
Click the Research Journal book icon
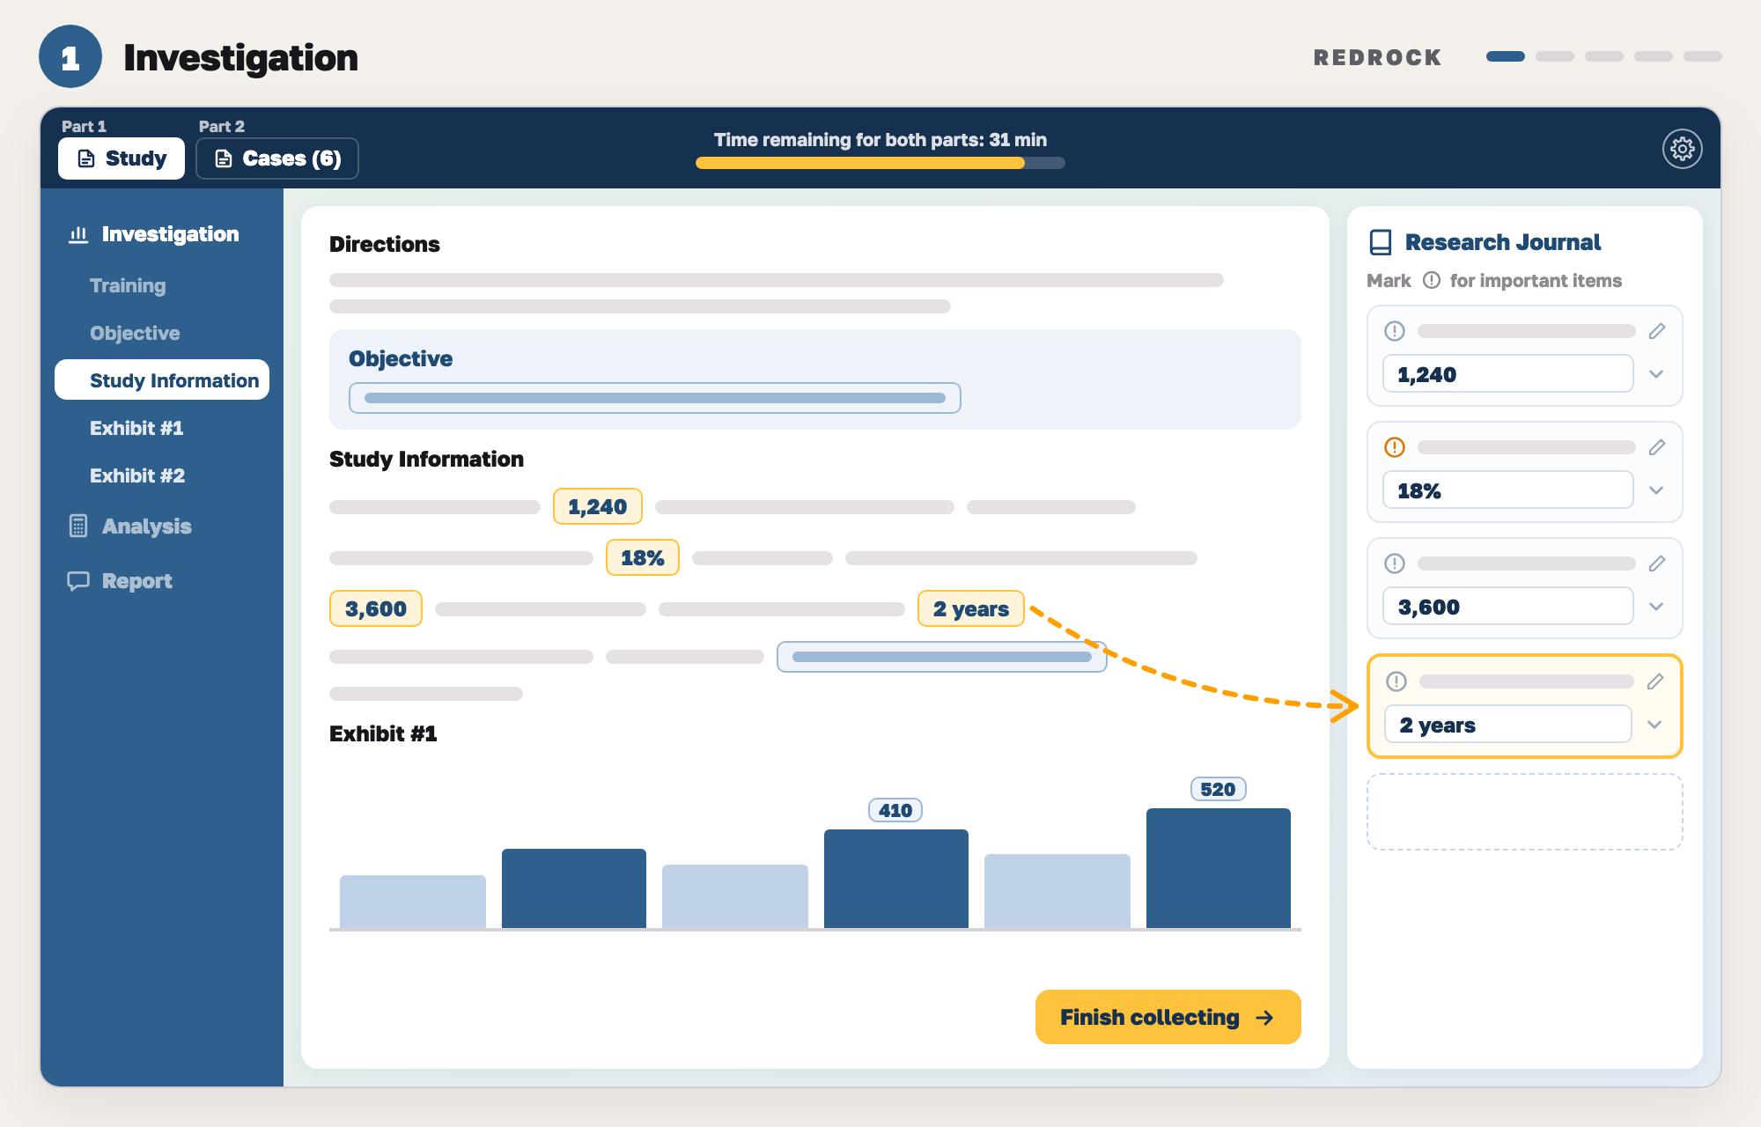click(1381, 242)
